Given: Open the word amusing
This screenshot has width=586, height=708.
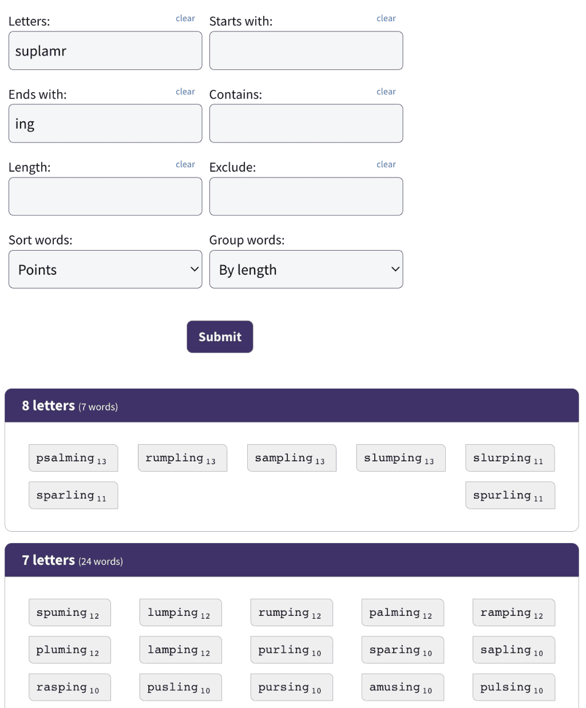Looking at the screenshot, I should 402,687.
